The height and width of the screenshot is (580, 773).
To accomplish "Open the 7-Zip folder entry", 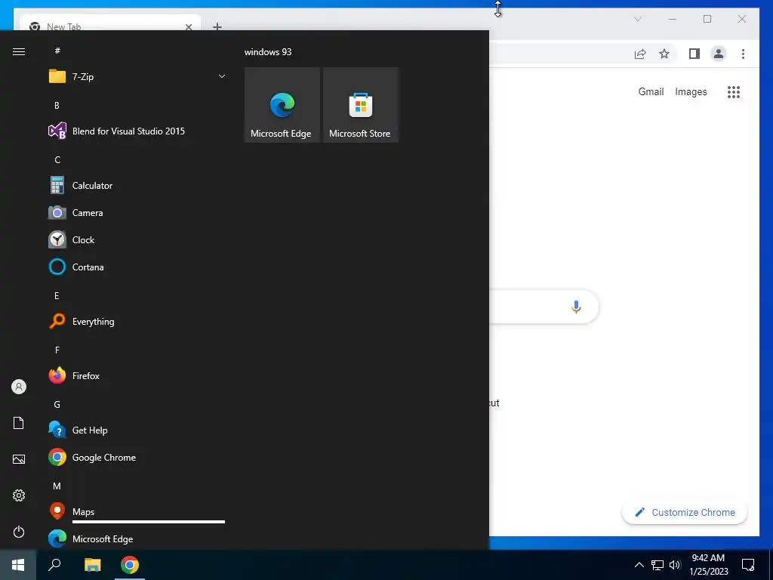I will [x=137, y=76].
